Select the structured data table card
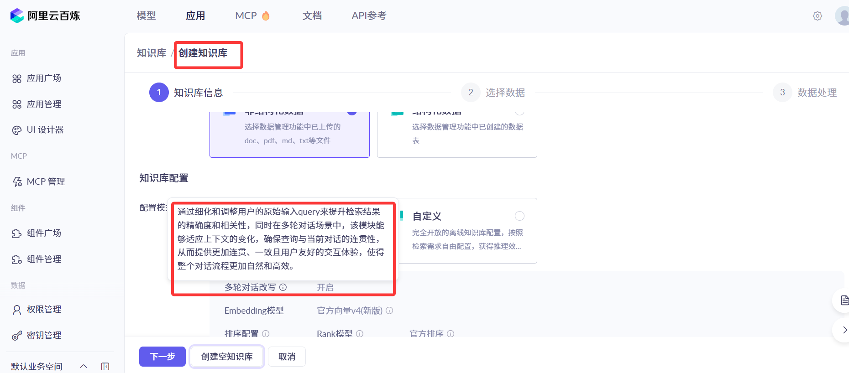Viewport: 849px width, 373px height. pos(457,135)
